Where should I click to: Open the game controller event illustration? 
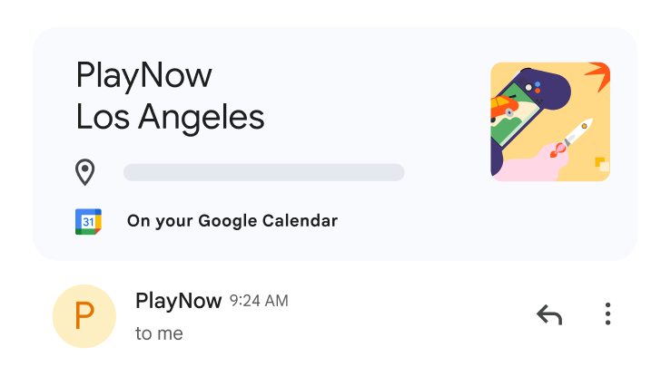click(x=549, y=121)
